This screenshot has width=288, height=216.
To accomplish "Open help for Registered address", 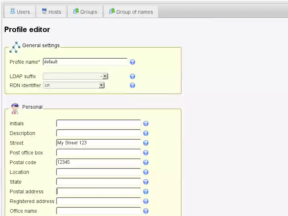I will click(146, 201).
